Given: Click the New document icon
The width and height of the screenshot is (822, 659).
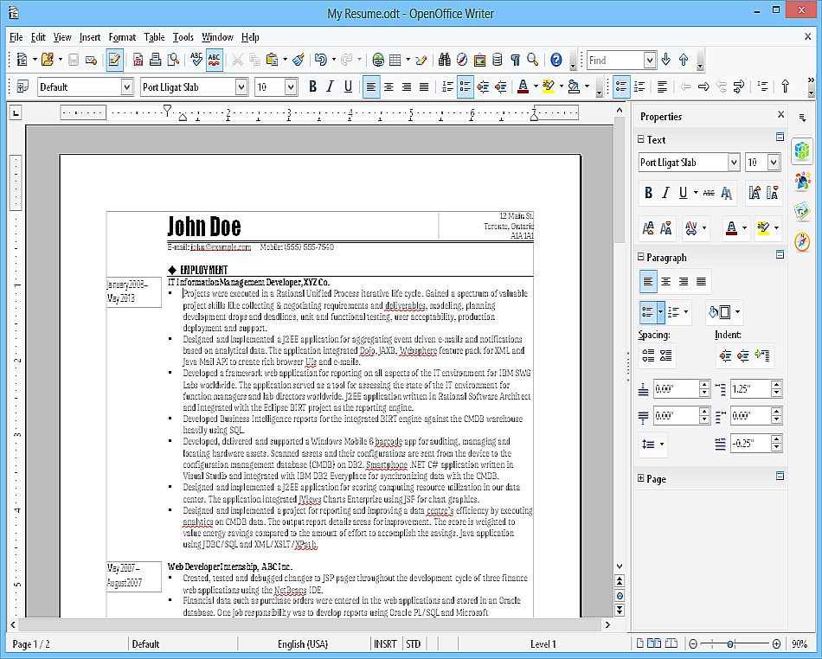Looking at the screenshot, I should pos(22,60).
